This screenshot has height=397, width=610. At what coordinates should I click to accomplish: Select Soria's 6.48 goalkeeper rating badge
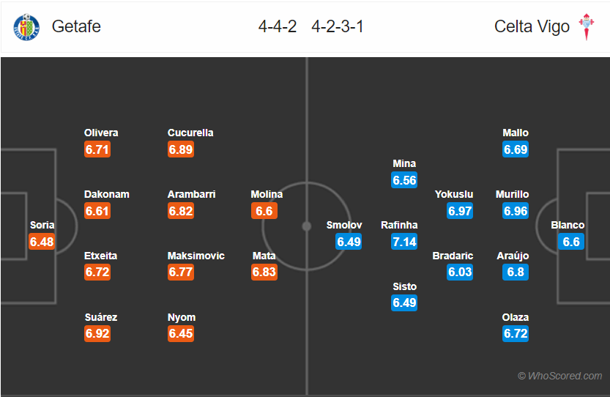coord(42,242)
